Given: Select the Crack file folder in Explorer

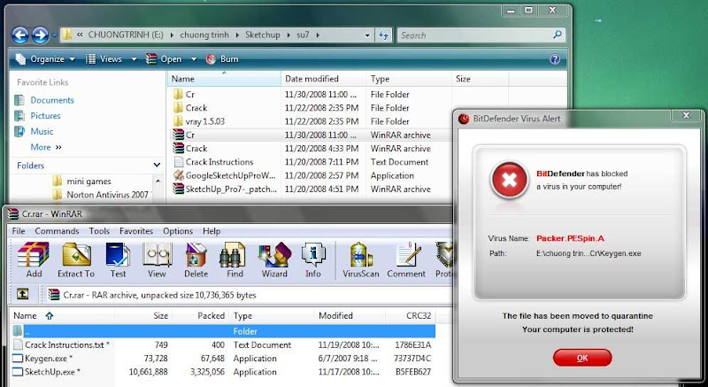Looking at the screenshot, I should [x=190, y=108].
